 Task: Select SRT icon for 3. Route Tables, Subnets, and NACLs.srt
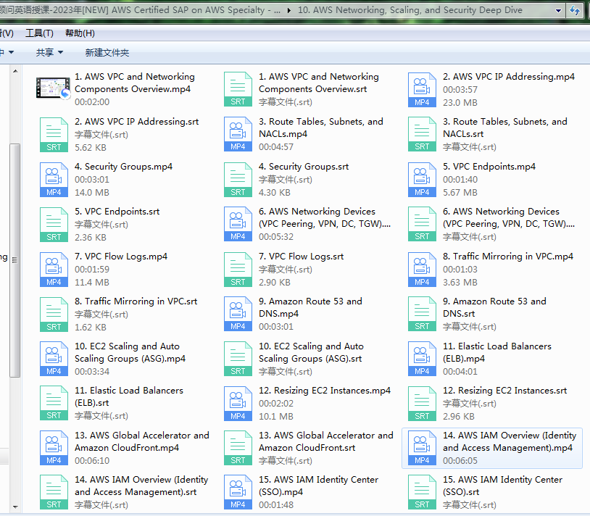click(422, 134)
